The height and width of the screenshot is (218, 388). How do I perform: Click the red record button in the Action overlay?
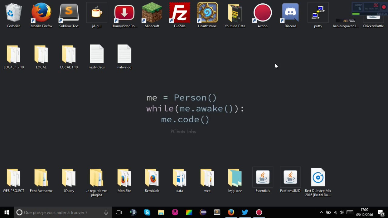tap(384, 7)
